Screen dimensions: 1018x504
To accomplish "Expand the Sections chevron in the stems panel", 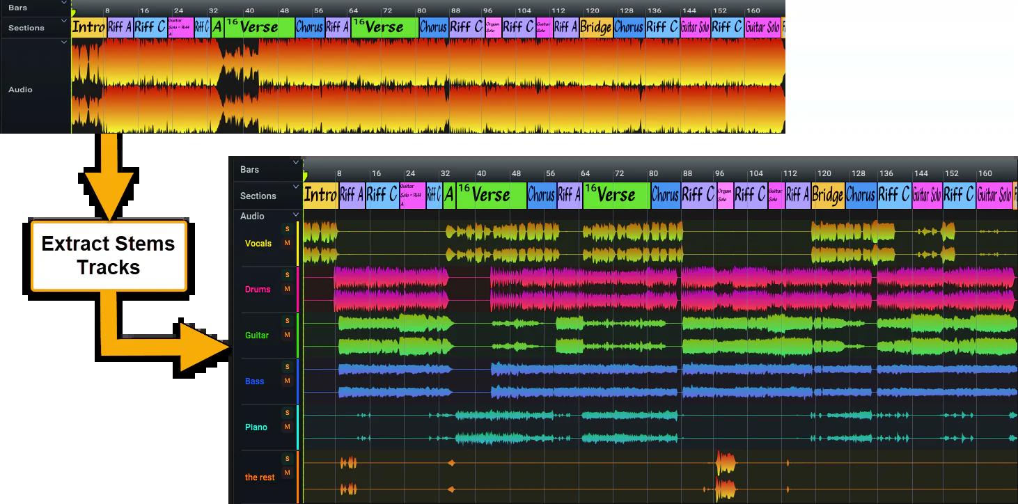I will [296, 187].
